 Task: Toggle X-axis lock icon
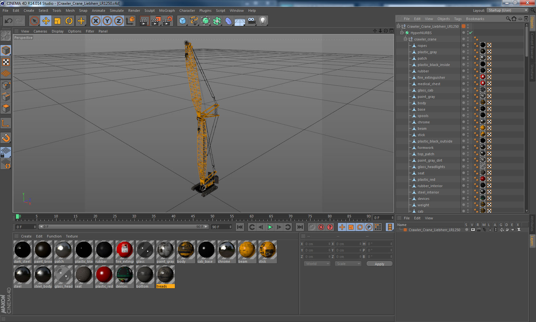(96, 21)
